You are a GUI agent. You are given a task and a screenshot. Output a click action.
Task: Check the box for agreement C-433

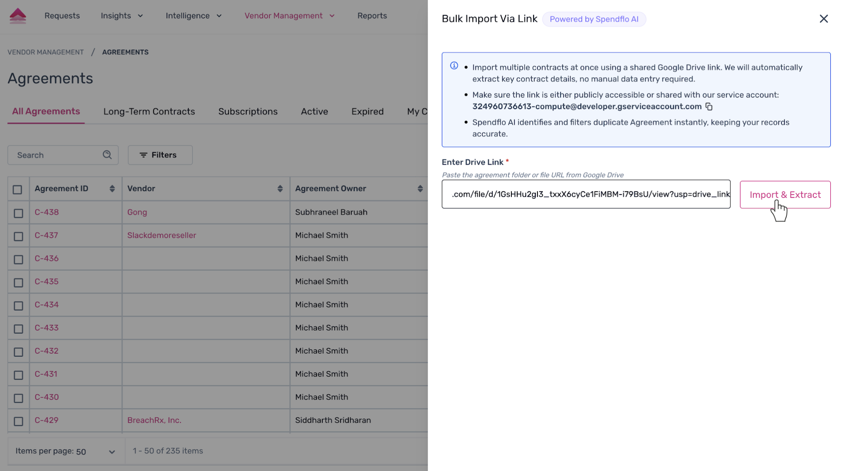point(18,329)
